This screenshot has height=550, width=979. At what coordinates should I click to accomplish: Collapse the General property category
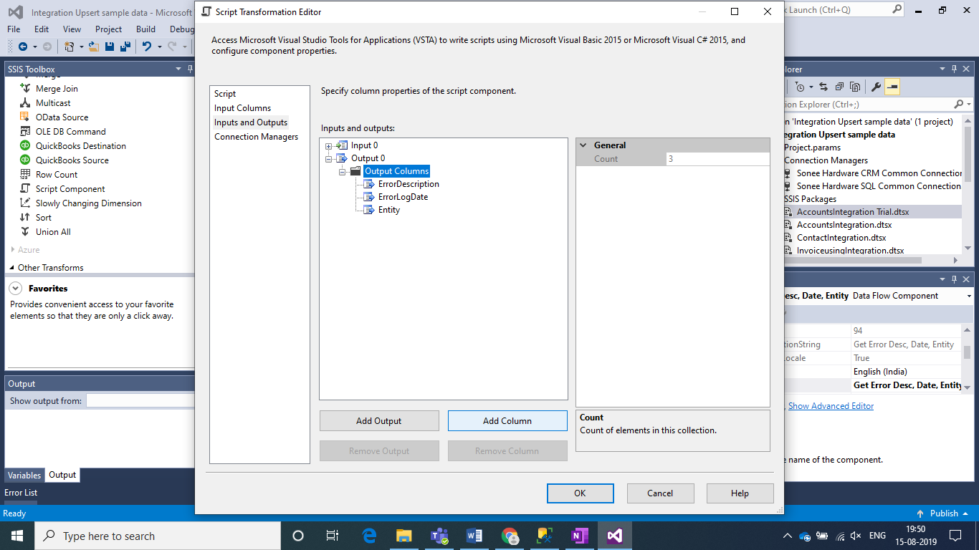(583, 145)
